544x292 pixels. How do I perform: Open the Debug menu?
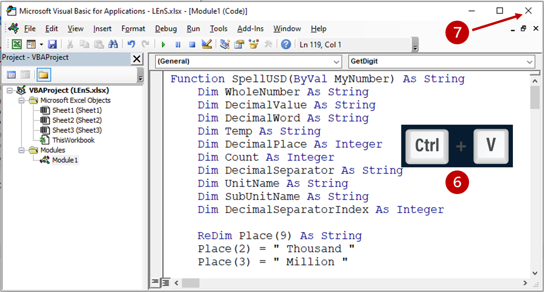(166, 28)
